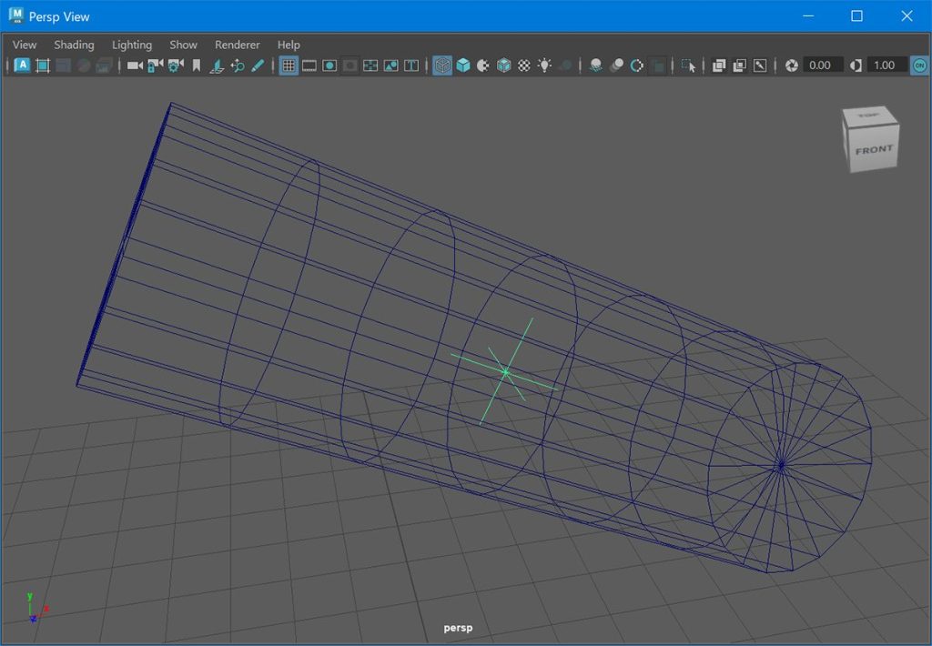Toggle Smooth Shade All mode
932x646 pixels.
[463, 66]
